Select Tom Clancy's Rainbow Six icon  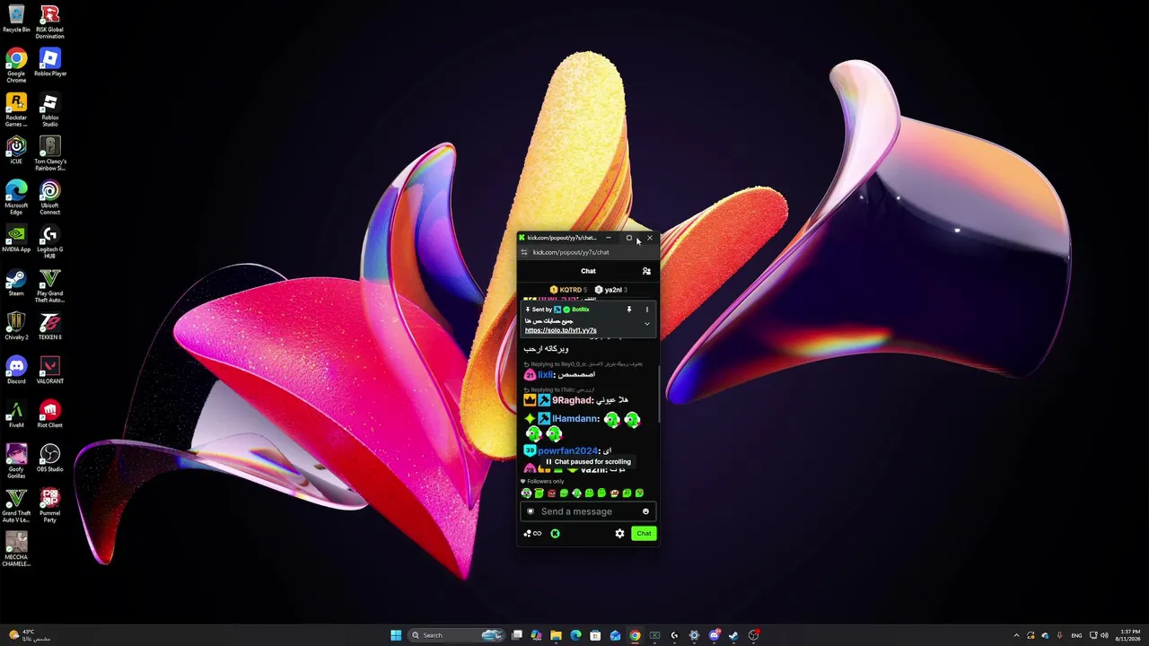49,153
